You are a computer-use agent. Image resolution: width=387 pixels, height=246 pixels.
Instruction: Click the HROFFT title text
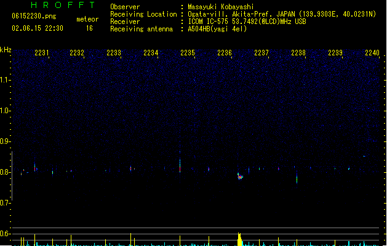[x=63, y=5]
